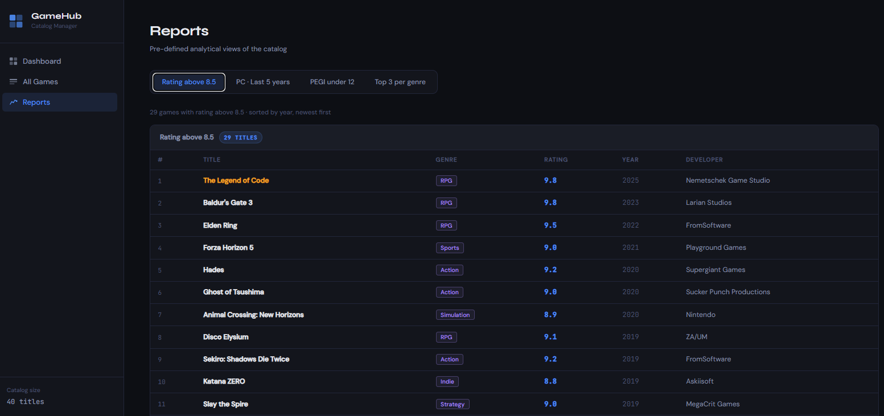
Task: Select the Baldur's Gate 3 title
Action: (x=228, y=203)
